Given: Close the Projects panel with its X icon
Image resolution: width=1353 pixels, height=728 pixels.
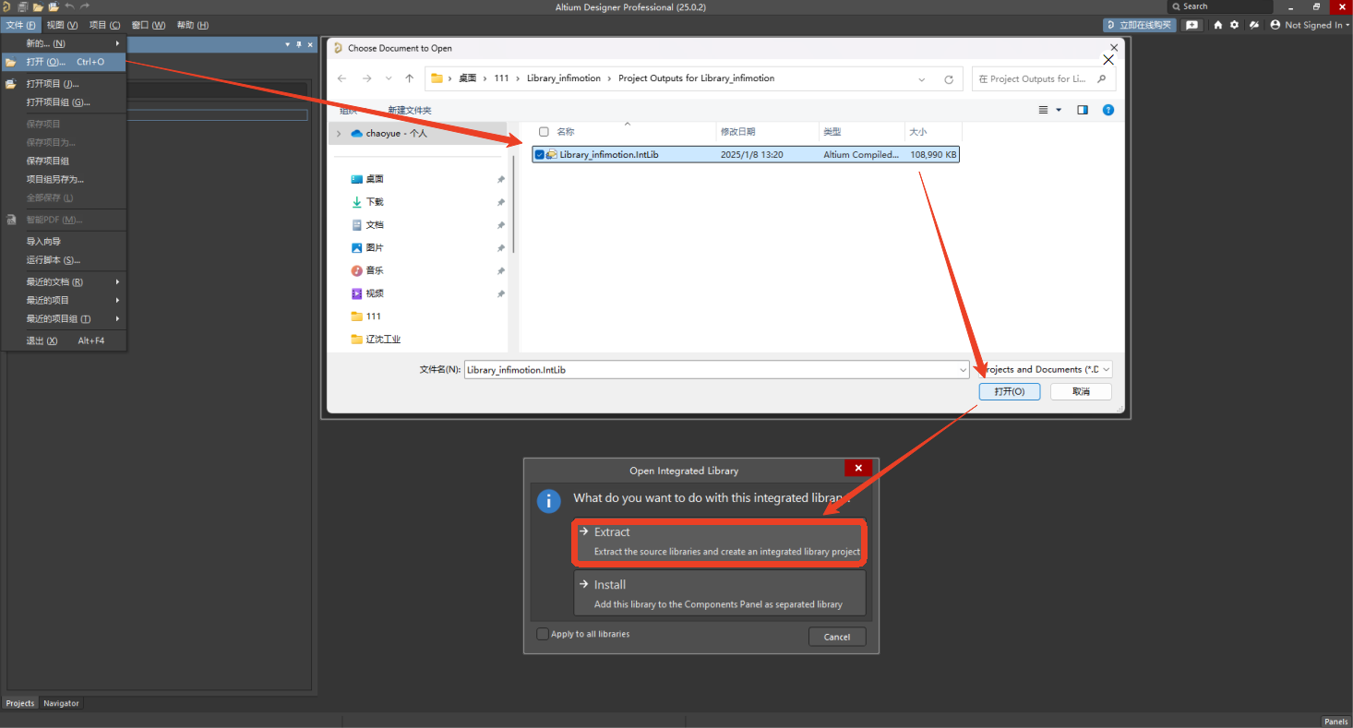Looking at the screenshot, I should coord(310,44).
